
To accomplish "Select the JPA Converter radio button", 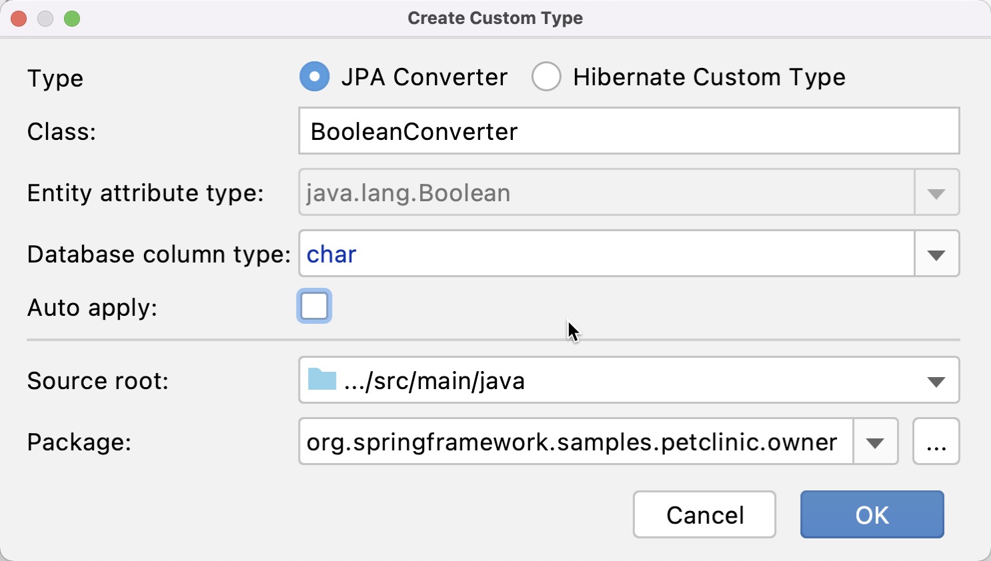I will point(314,77).
